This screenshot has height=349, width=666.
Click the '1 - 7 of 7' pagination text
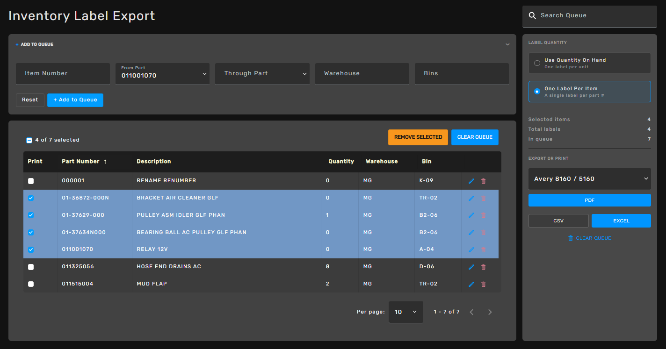[x=447, y=312]
